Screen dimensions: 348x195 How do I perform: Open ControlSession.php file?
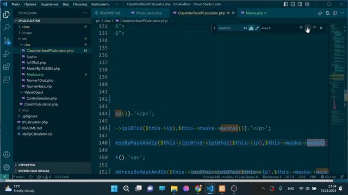(x=52, y=98)
